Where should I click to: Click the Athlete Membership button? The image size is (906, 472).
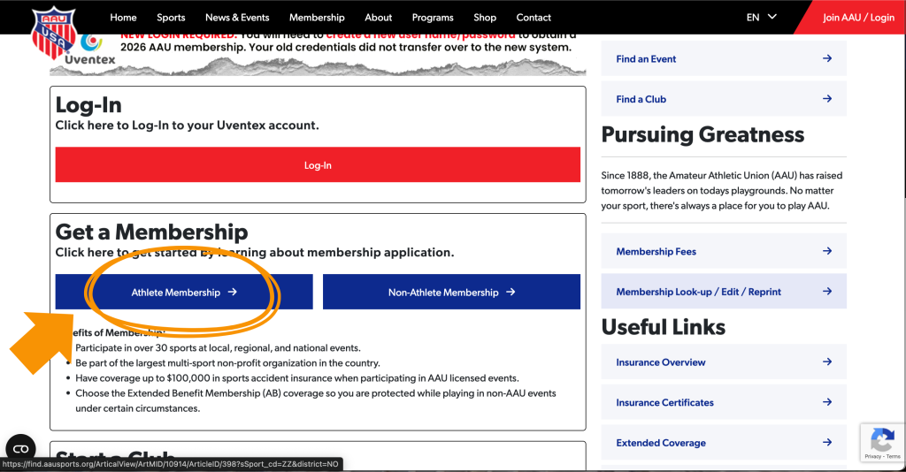point(184,292)
